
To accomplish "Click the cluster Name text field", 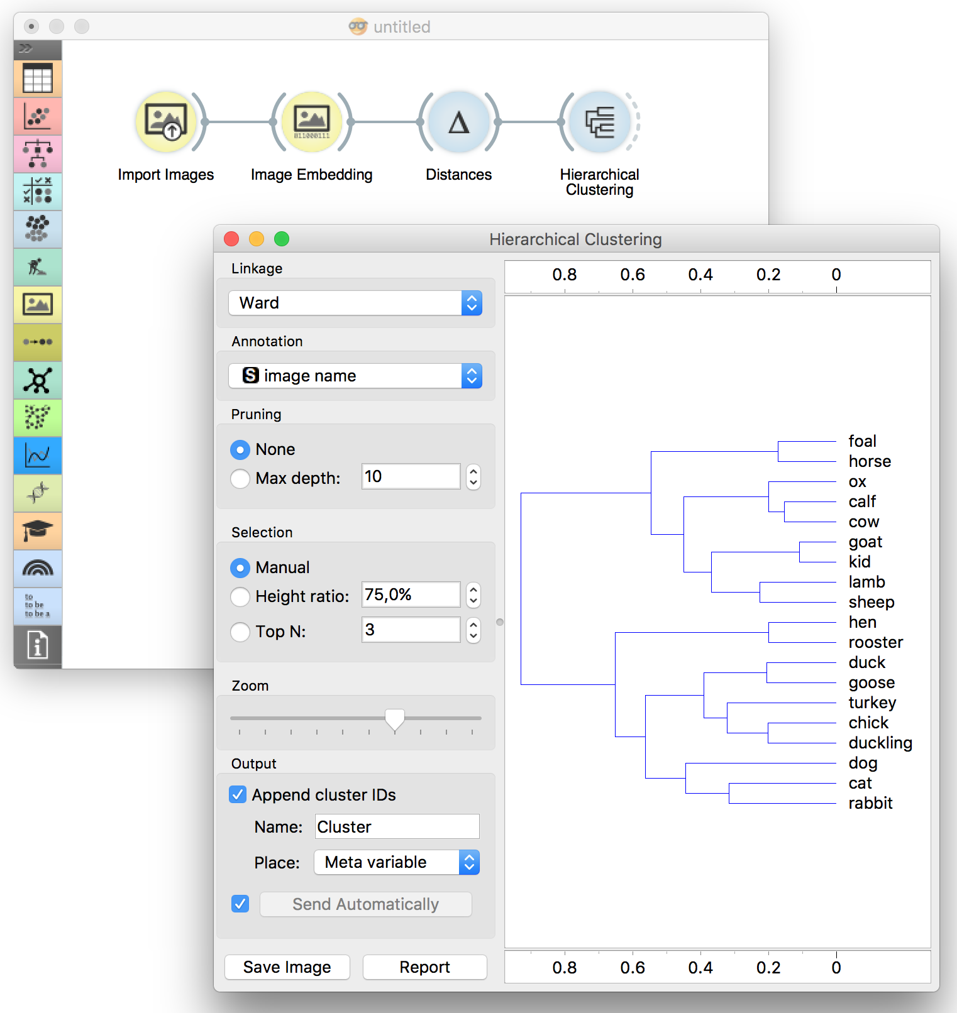I will [x=397, y=827].
